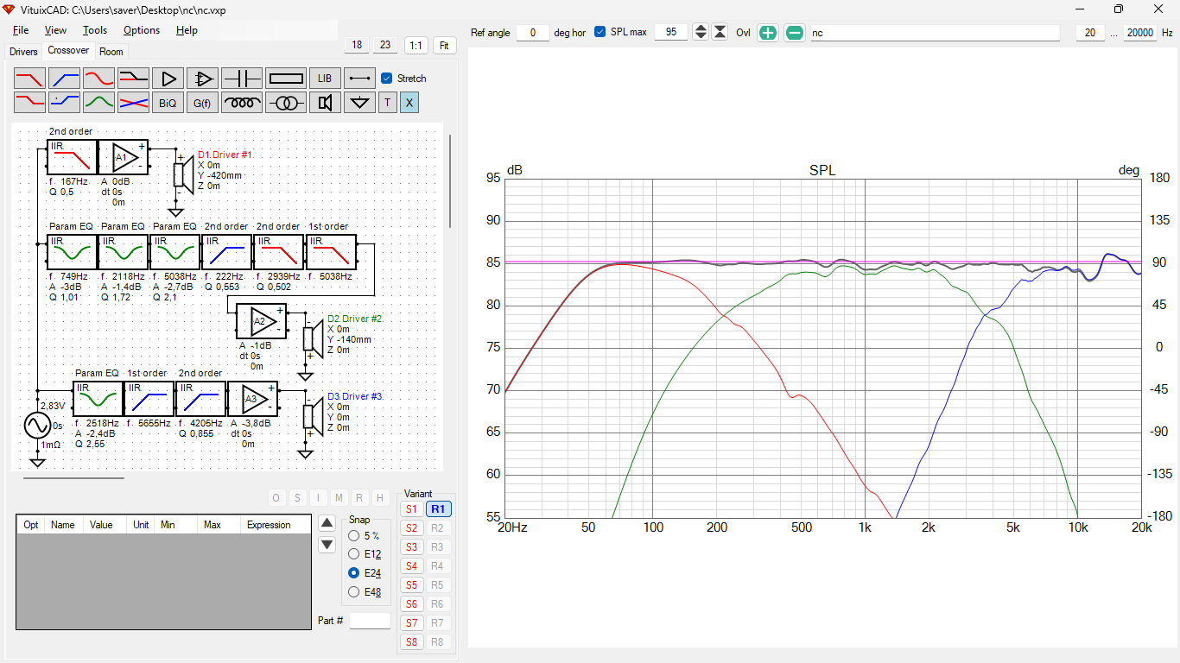Click the SPL max collapse arrows icon
Viewport: 1180px width, 663px height.
pos(720,33)
